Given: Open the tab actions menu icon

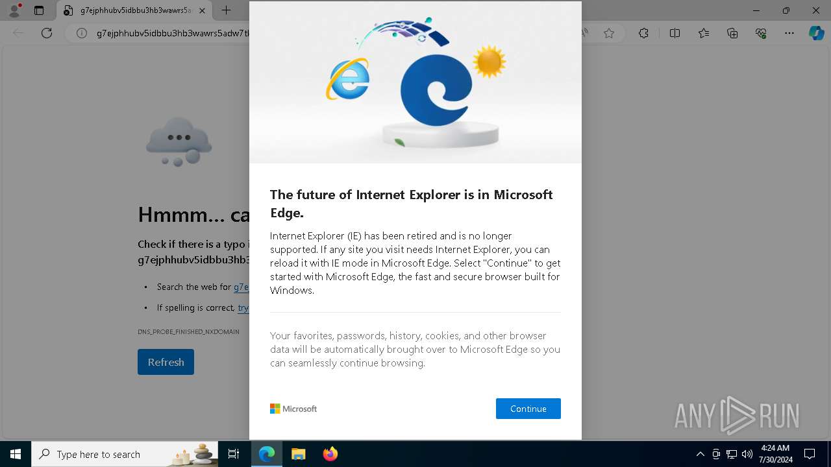Looking at the screenshot, I should 39,10.
